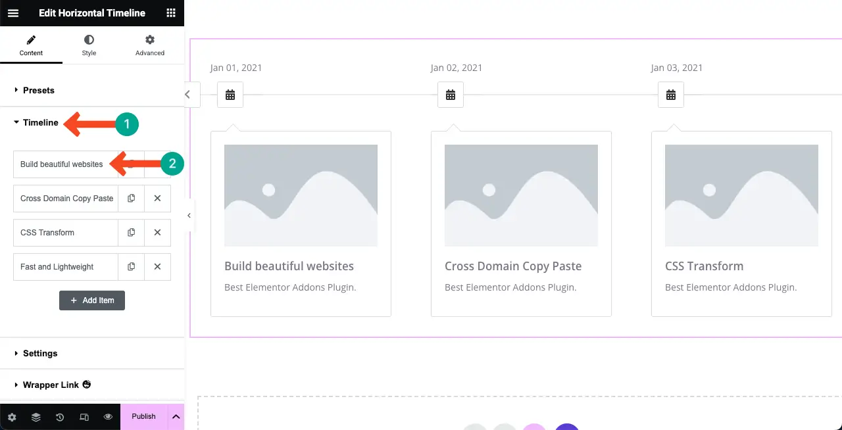
Task: Click the Publish button
Action: coord(143,416)
